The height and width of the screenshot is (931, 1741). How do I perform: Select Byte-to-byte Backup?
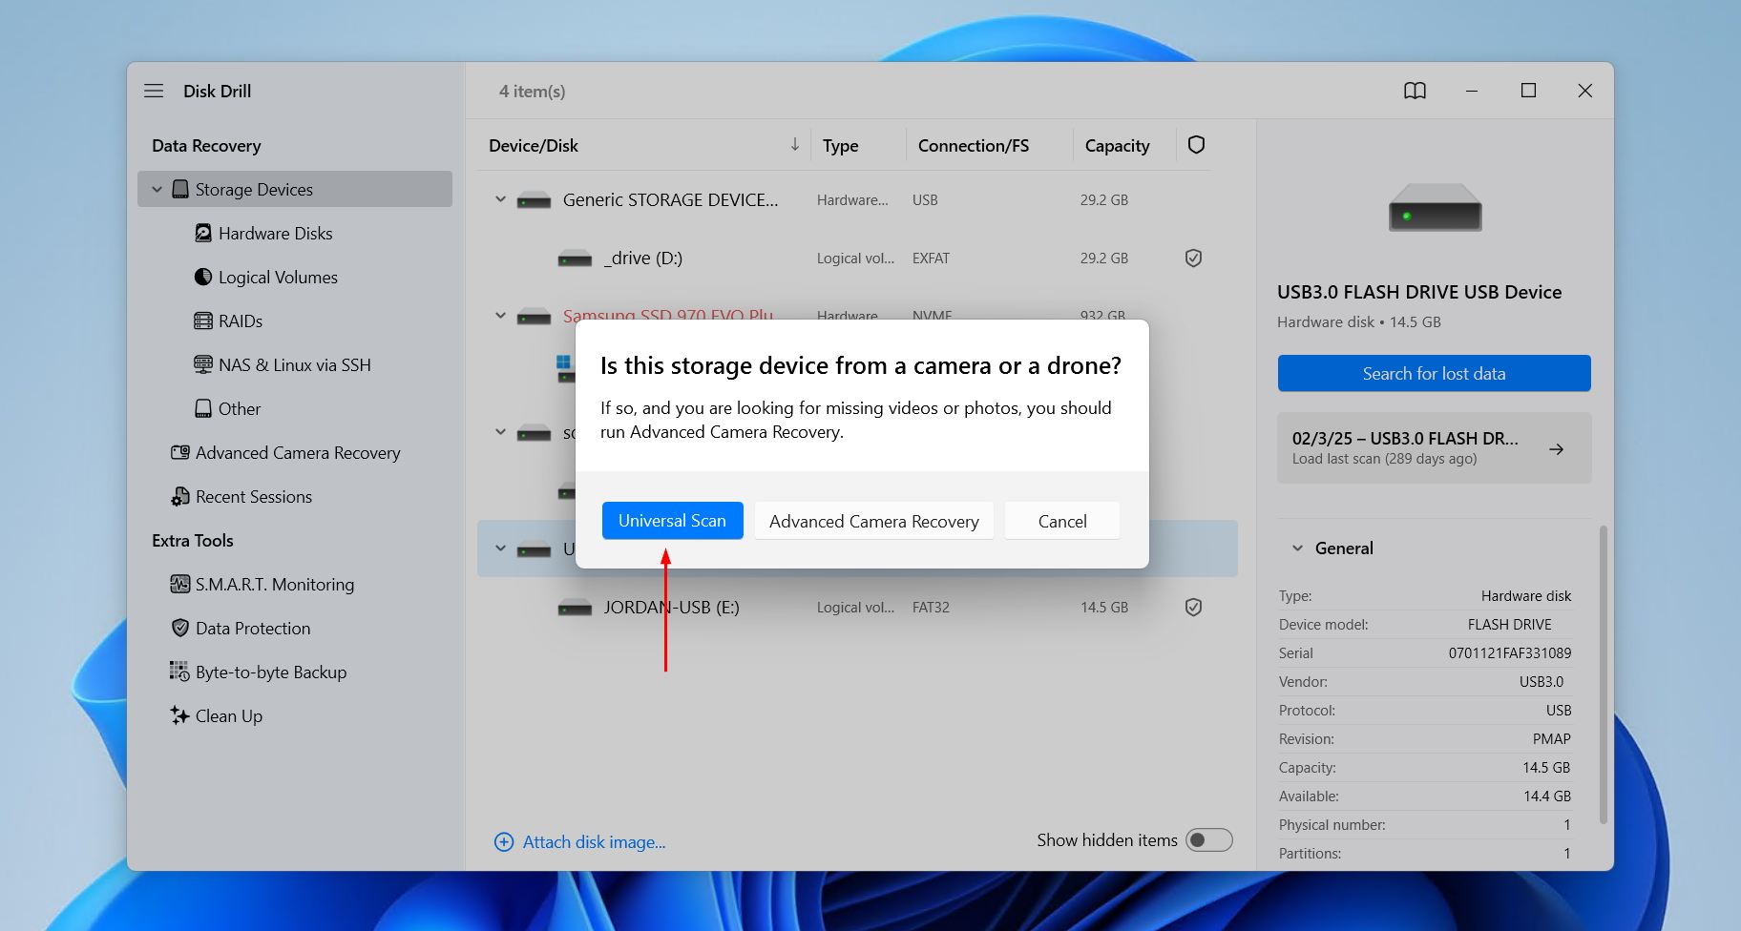pyautogui.click(x=270, y=672)
